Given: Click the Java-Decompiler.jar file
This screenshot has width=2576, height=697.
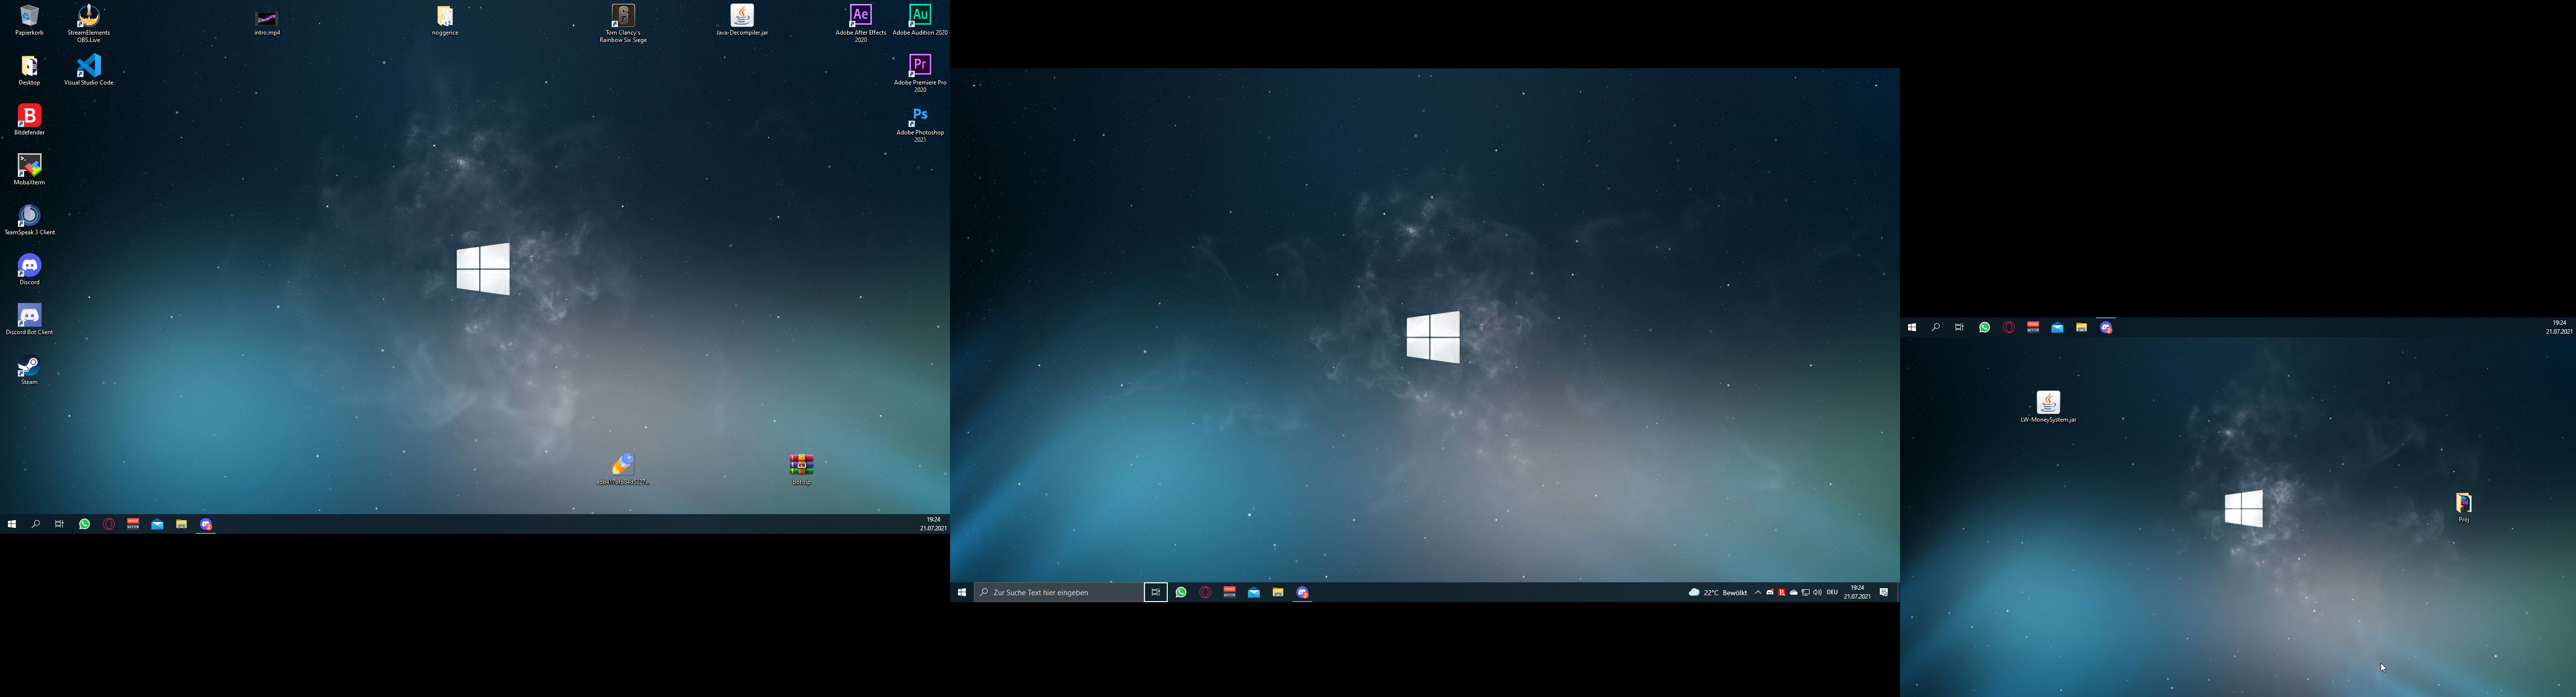Looking at the screenshot, I should (x=742, y=17).
